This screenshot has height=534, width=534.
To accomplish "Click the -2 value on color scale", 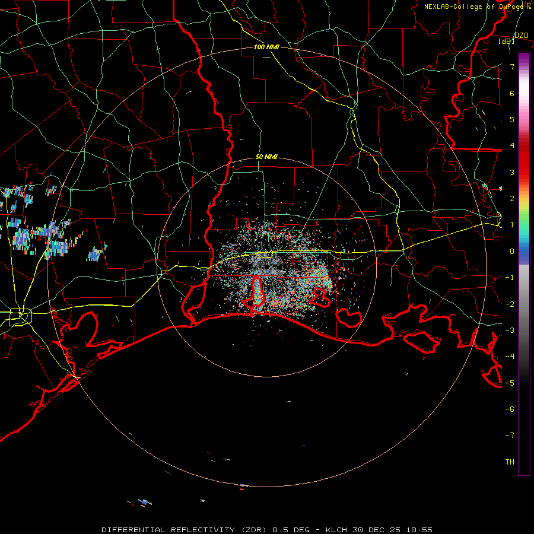I will 510,304.
